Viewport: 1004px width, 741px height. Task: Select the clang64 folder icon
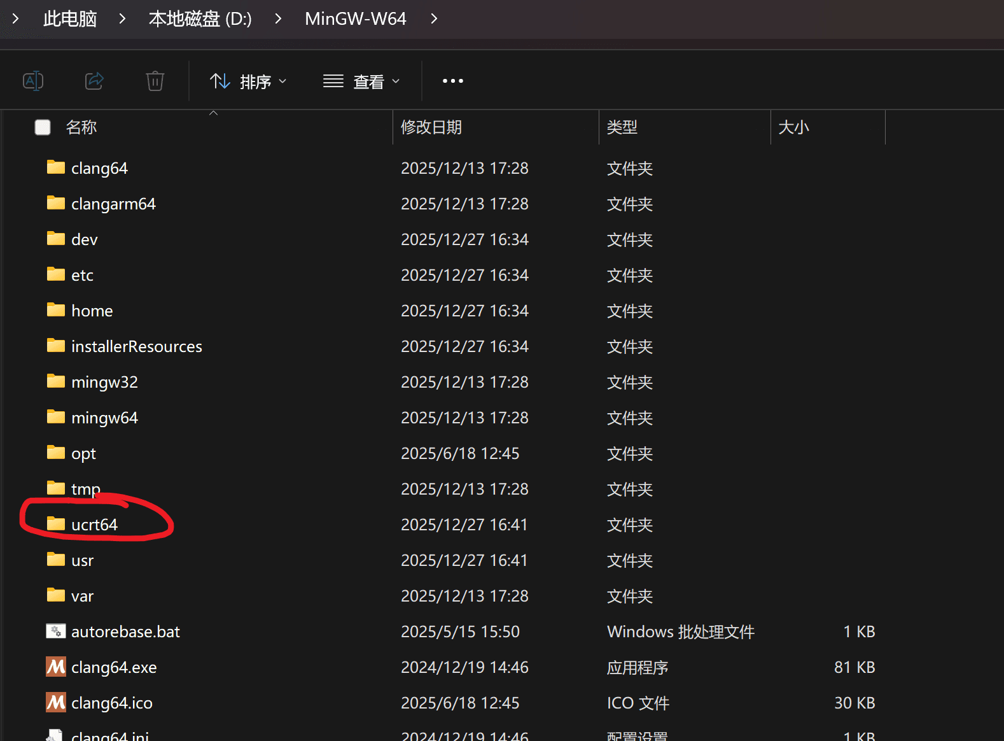(56, 167)
